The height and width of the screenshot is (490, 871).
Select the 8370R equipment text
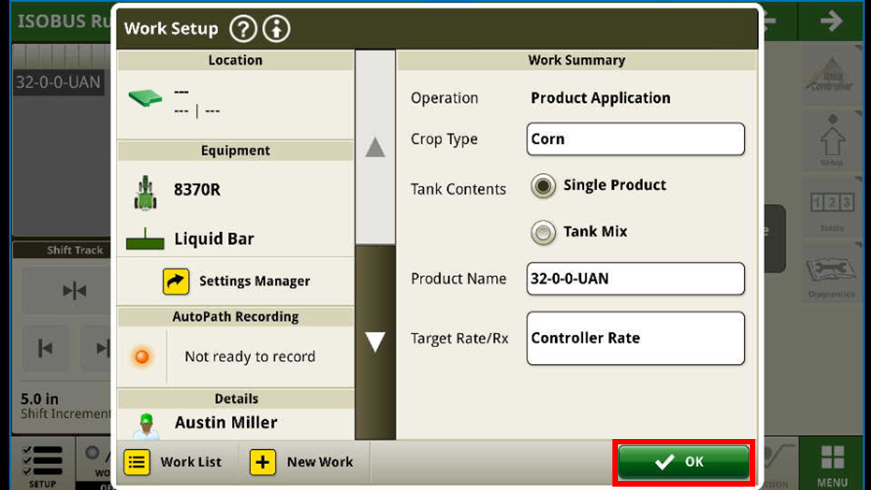coord(197,190)
